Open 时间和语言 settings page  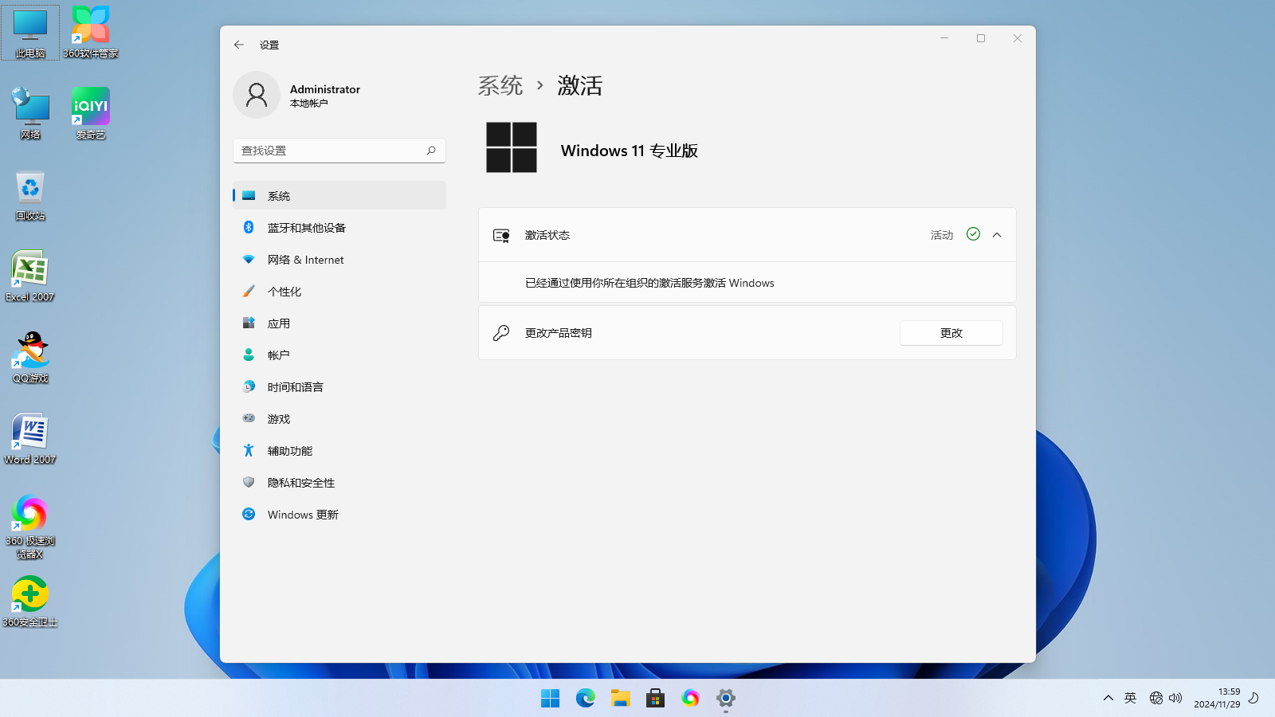339,386
